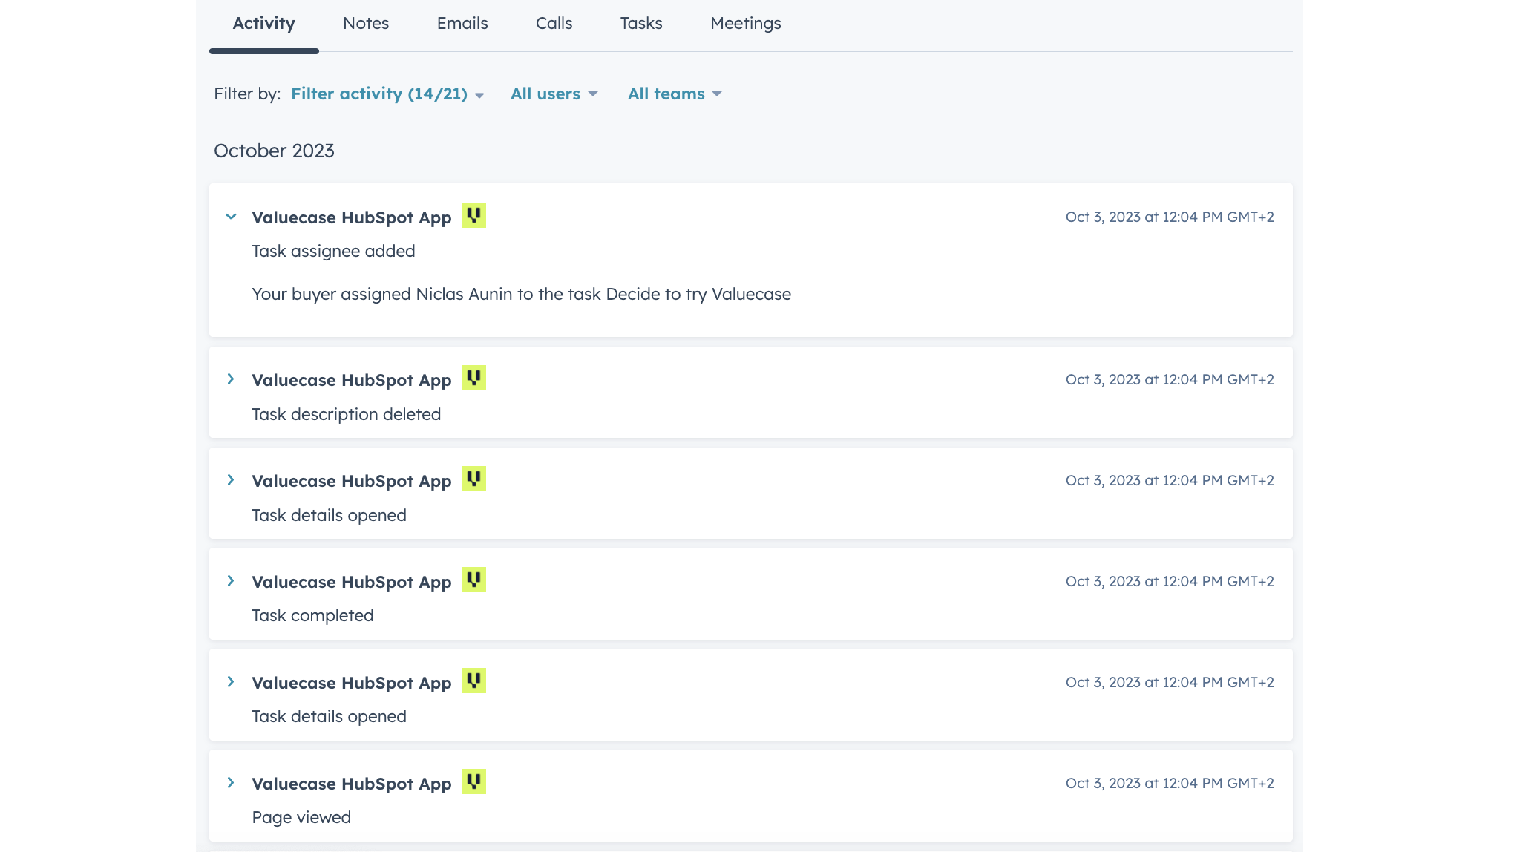1514x852 pixels.
Task: Switch to the Emails tab
Action: click(462, 24)
